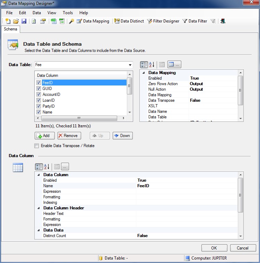Uncheck the GUID data column
Viewport: 260px width, 263px height.
(x=39, y=89)
